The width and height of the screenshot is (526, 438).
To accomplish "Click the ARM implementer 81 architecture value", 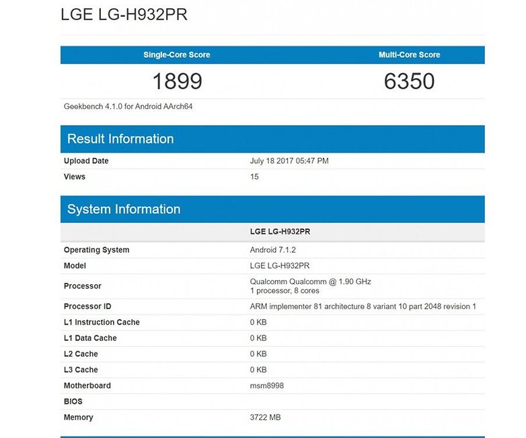I will click(363, 306).
